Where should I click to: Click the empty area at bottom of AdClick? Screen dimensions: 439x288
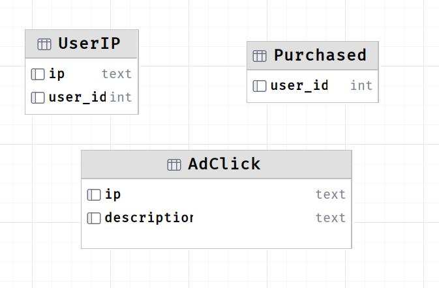(217, 238)
